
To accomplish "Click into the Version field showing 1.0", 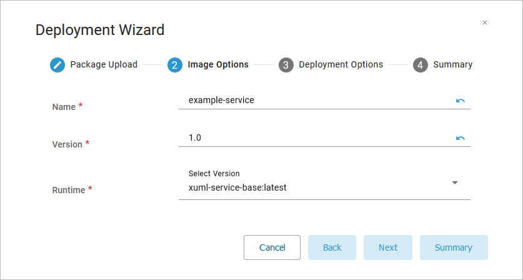I will click(312, 137).
